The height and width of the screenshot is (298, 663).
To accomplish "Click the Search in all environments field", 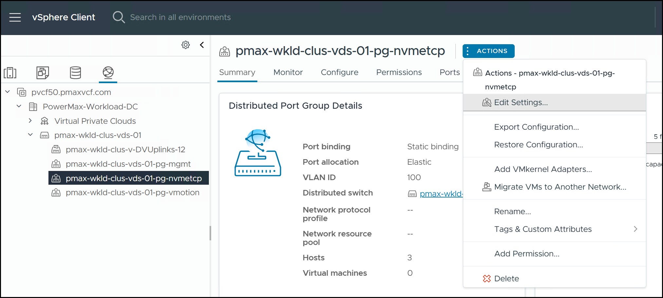I will tap(180, 17).
